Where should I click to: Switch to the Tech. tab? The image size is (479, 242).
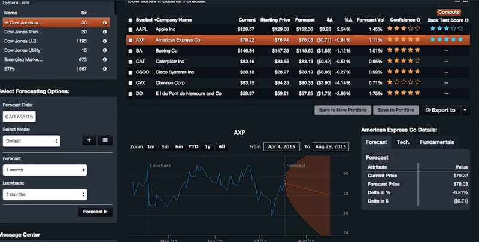(x=403, y=142)
